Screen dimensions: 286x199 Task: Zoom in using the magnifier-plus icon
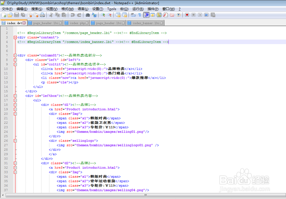[103, 15]
